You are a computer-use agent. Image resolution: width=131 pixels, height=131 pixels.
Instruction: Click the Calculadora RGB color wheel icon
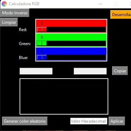pos(4,4)
